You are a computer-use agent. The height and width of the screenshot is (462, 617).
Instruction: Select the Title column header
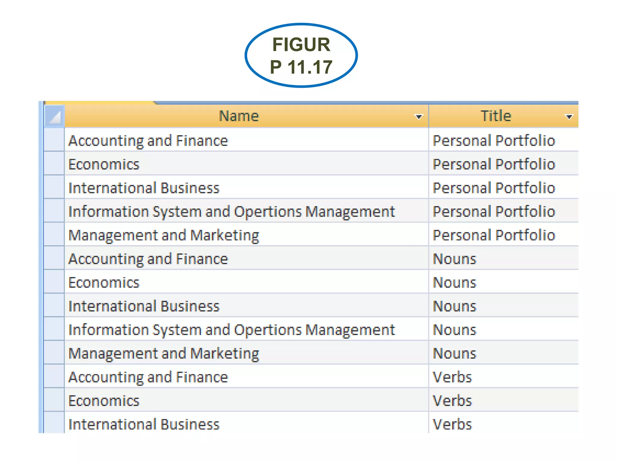coord(496,116)
